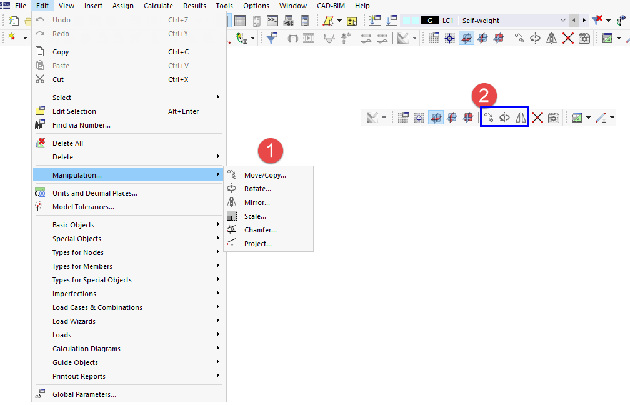
Task: Select the Mirror tool on the toolbar
Action: coord(519,117)
